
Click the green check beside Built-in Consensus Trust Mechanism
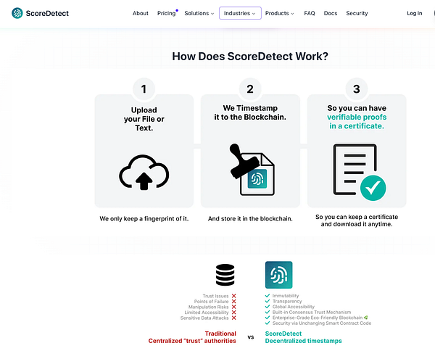pyautogui.click(x=268, y=312)
